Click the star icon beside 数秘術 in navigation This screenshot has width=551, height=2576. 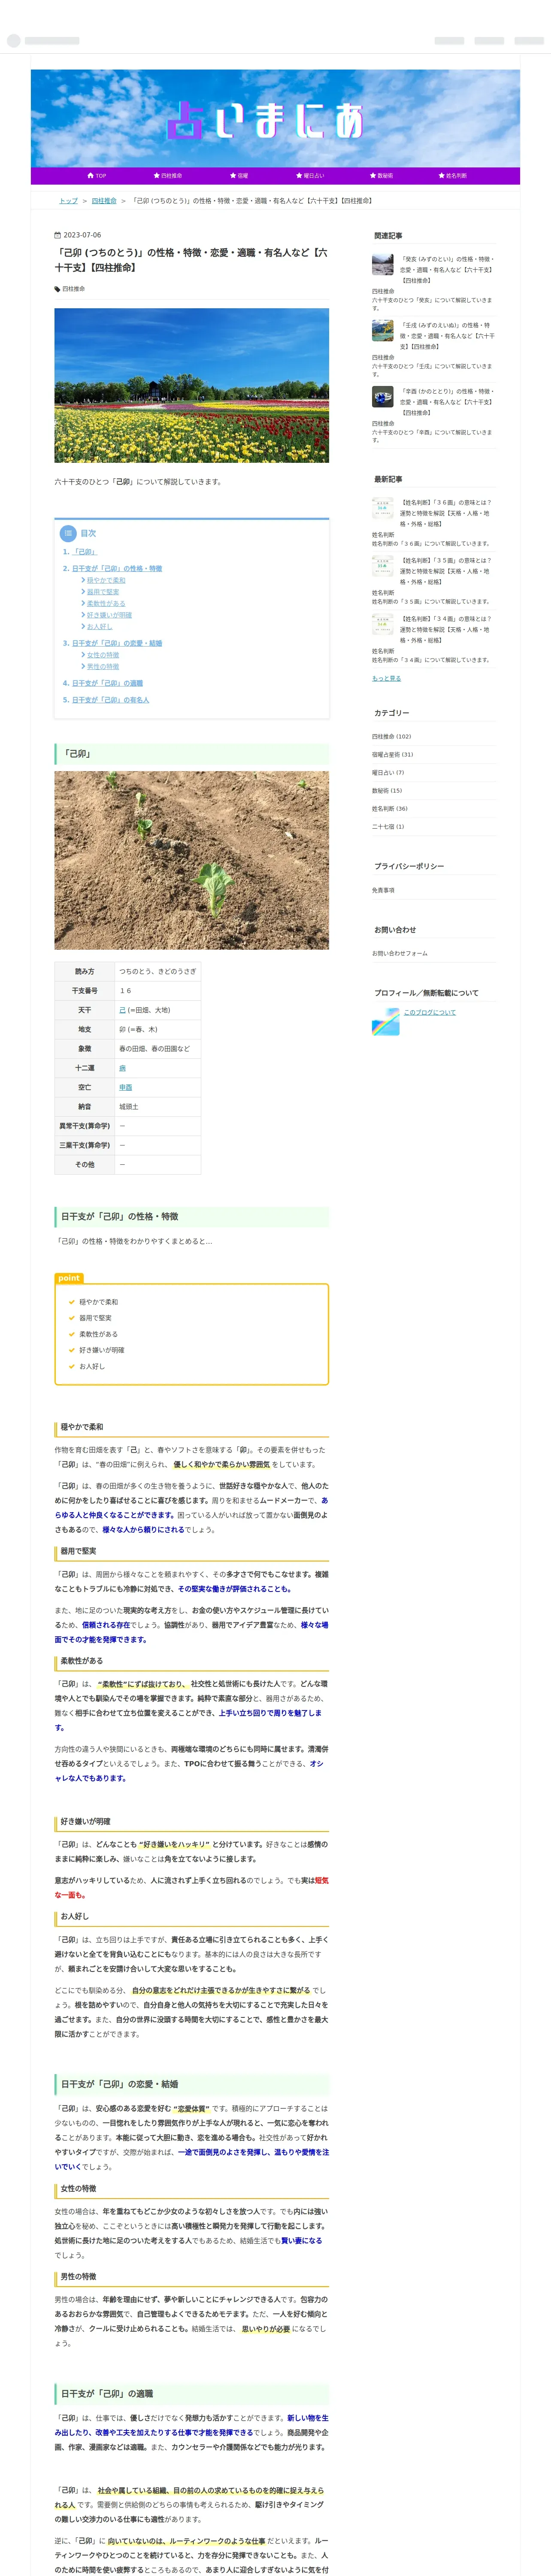373,176
